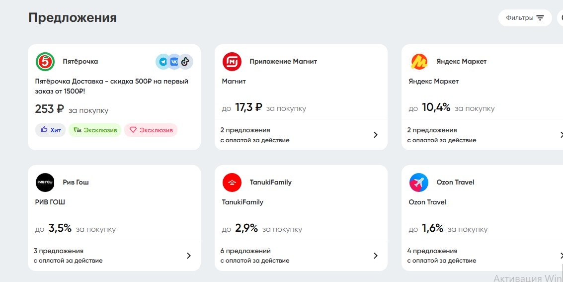
Task: Expand Рив Гош's 3 предложения arrow
Action: [189, 256]
